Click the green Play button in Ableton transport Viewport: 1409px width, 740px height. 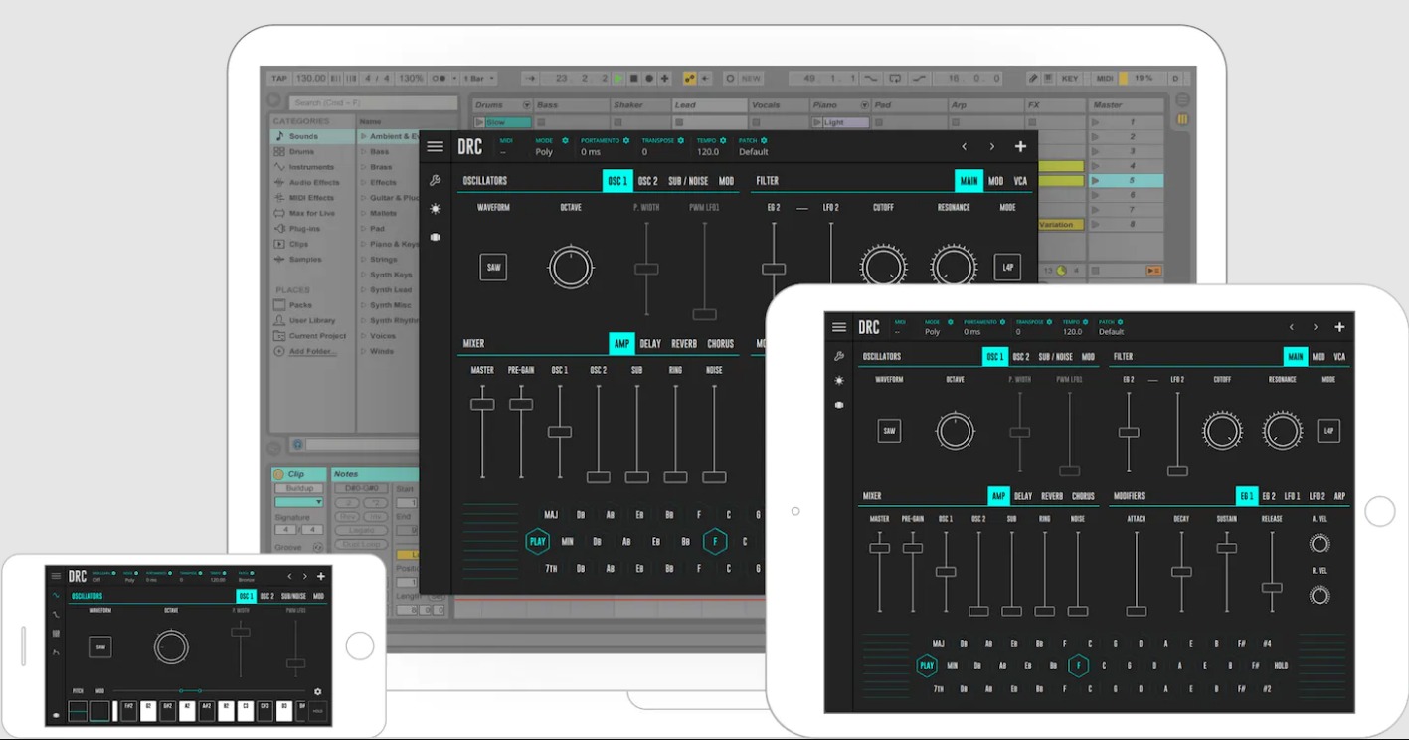(616, 78)
